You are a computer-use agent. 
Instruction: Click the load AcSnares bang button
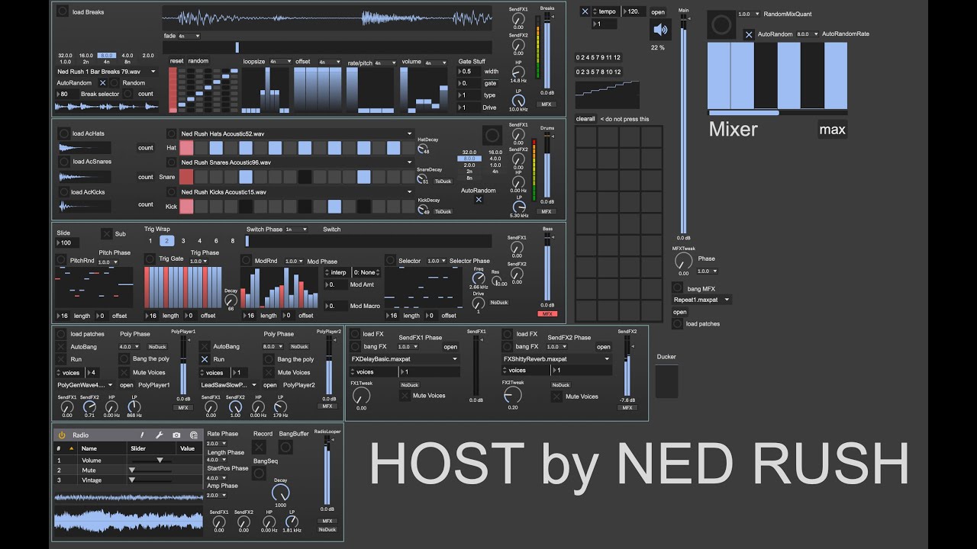[63, 162]
